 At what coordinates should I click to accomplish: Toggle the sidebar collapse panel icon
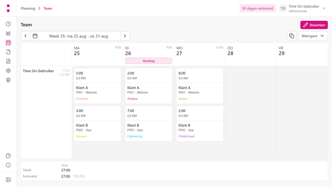[8, 180]
